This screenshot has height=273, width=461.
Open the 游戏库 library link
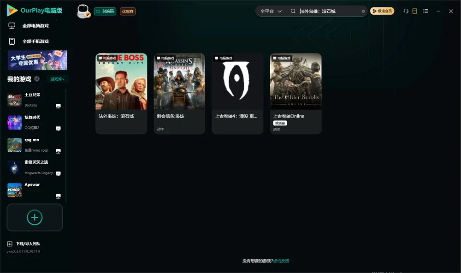point(57,79)
